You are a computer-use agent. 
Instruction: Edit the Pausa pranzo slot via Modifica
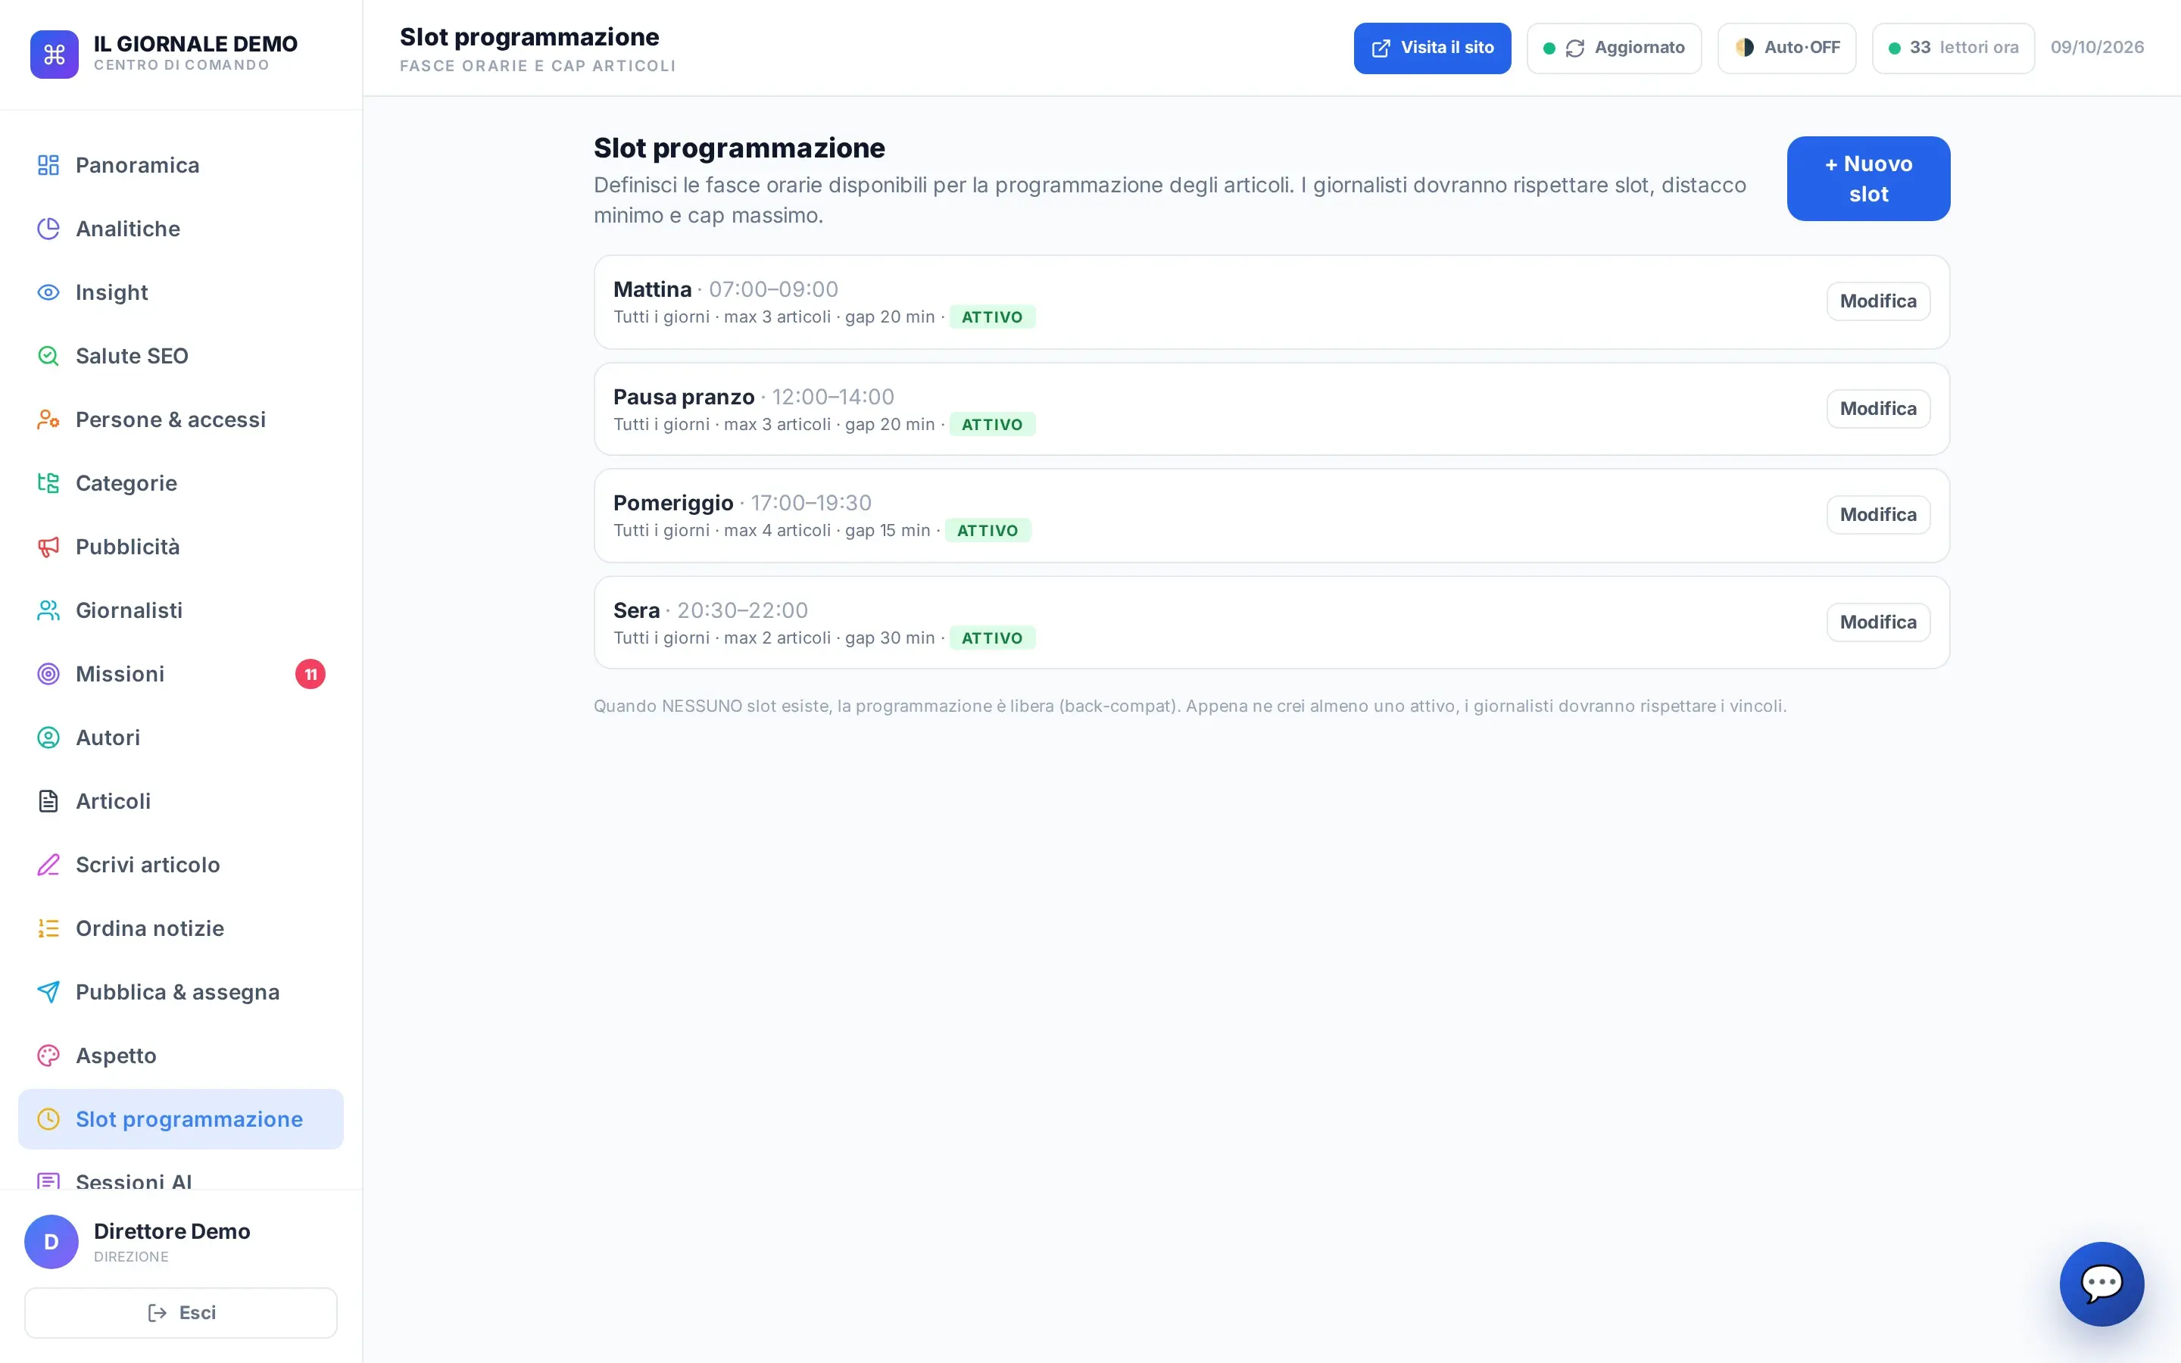tap(1878, 408)
